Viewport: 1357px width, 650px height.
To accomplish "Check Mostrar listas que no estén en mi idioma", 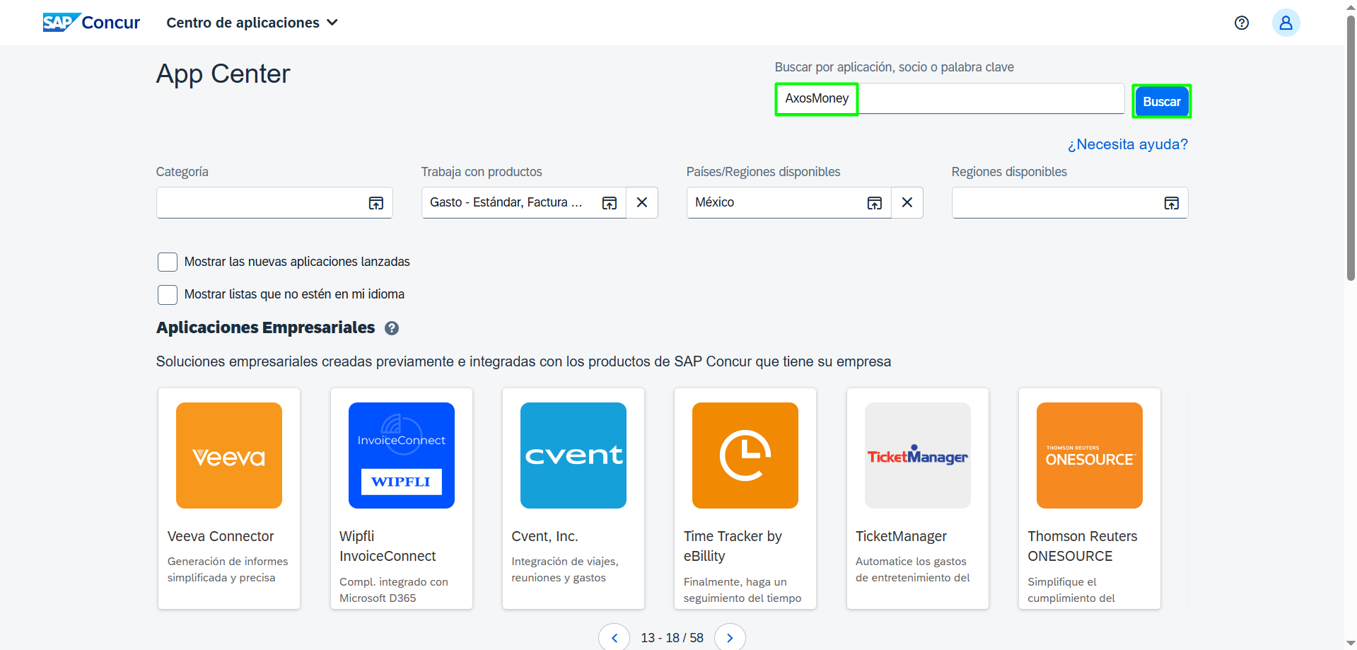I will [168, 295].
